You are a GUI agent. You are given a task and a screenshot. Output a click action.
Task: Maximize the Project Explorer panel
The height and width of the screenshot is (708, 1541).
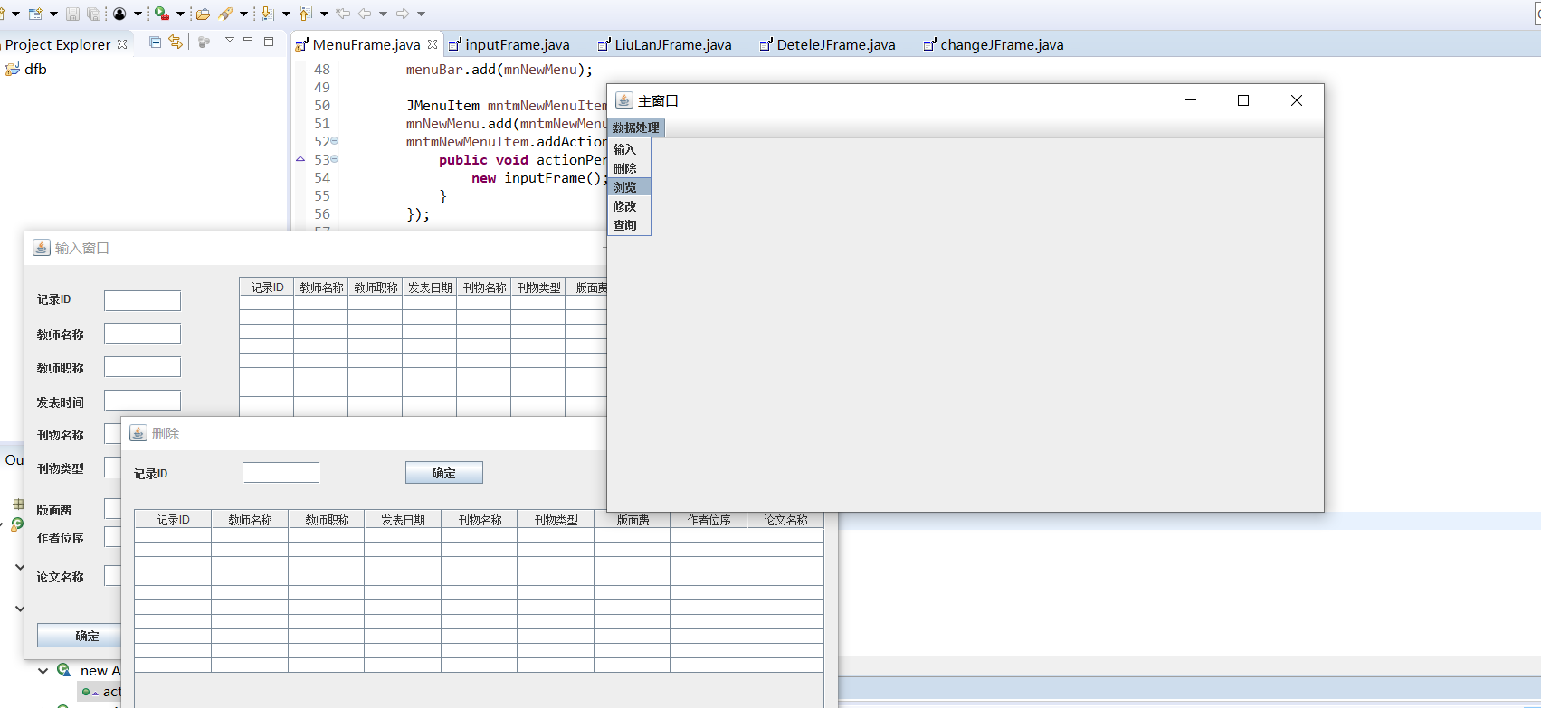(x=269, y=41)
